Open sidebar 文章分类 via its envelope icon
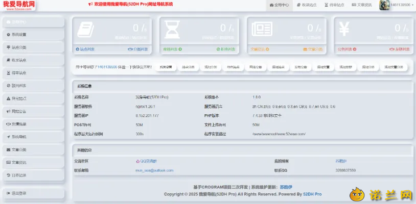Screen dimensions: 416x204 [x=8, y=150]
